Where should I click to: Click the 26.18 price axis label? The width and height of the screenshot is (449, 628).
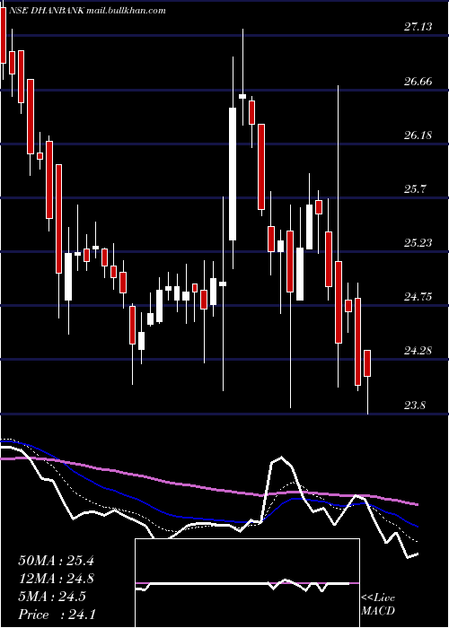[x=418, y=135]
